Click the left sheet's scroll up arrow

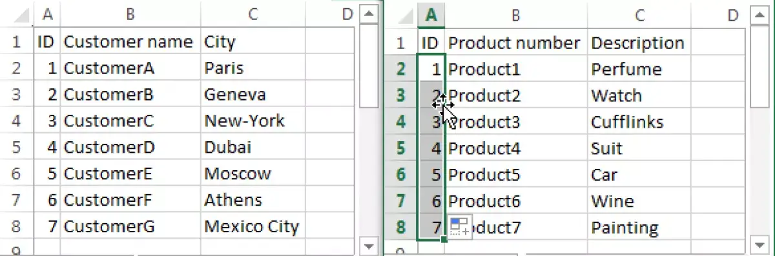[x=369, y=14]
